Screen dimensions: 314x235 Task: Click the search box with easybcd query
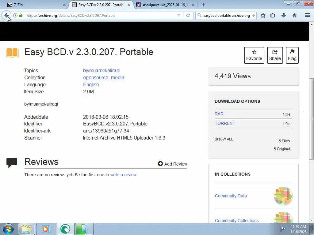pyautogui.click(x=227, y=15)
